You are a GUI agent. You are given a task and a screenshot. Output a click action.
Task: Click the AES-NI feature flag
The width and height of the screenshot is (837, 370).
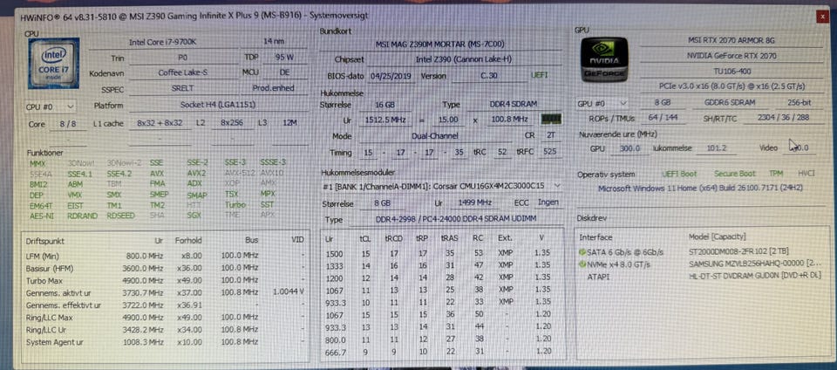tap(42, 216)
